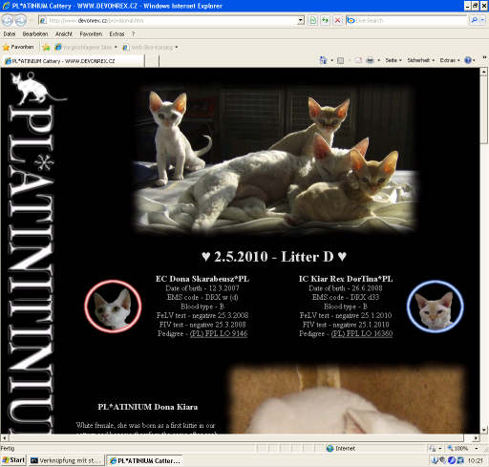489x467 pixels.
Task: Open recent pages dropdown next to Forward
Action: pyautogui.click(x=32, y=20)
